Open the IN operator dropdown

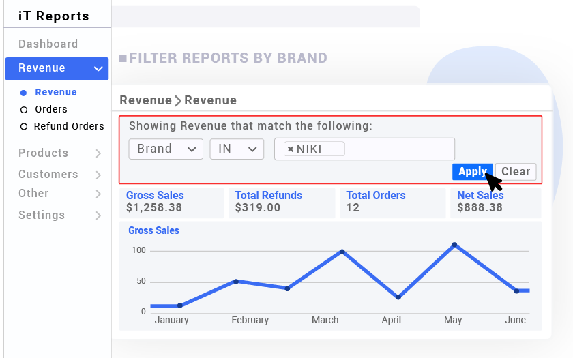click(237, 149)
